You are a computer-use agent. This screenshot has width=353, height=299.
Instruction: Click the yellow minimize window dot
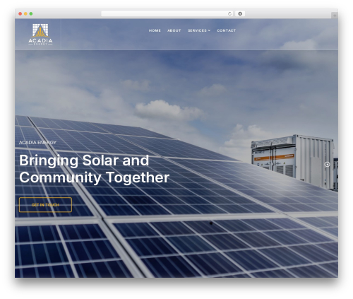[x=25, y=14]
